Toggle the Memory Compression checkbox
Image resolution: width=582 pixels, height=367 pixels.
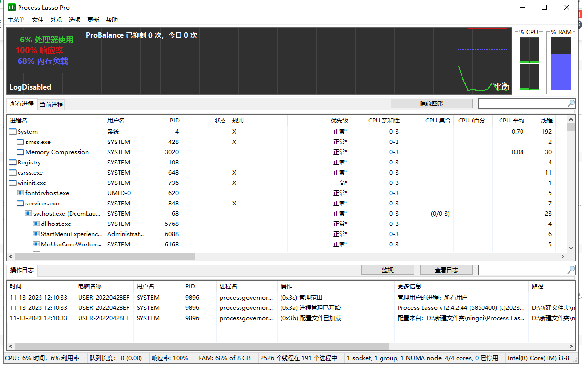(20, 152)
